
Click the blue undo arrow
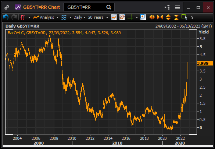pos(6,17)
